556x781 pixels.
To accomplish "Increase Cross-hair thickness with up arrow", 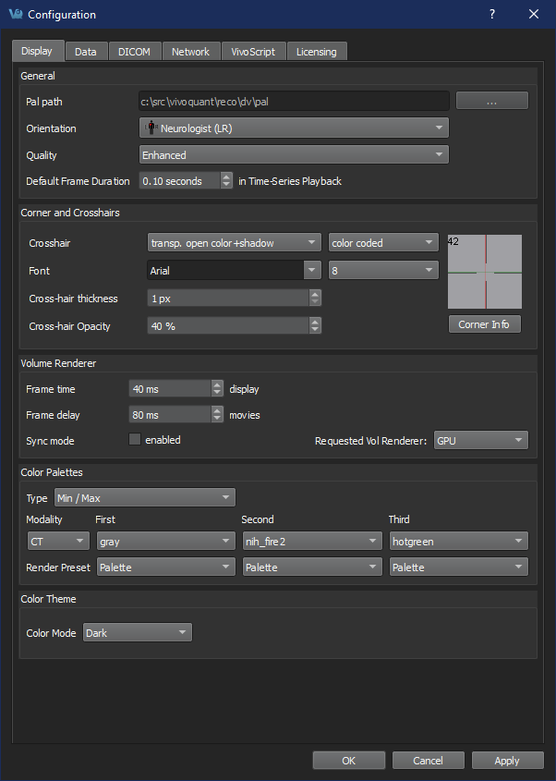I will (x=316, y=294).
